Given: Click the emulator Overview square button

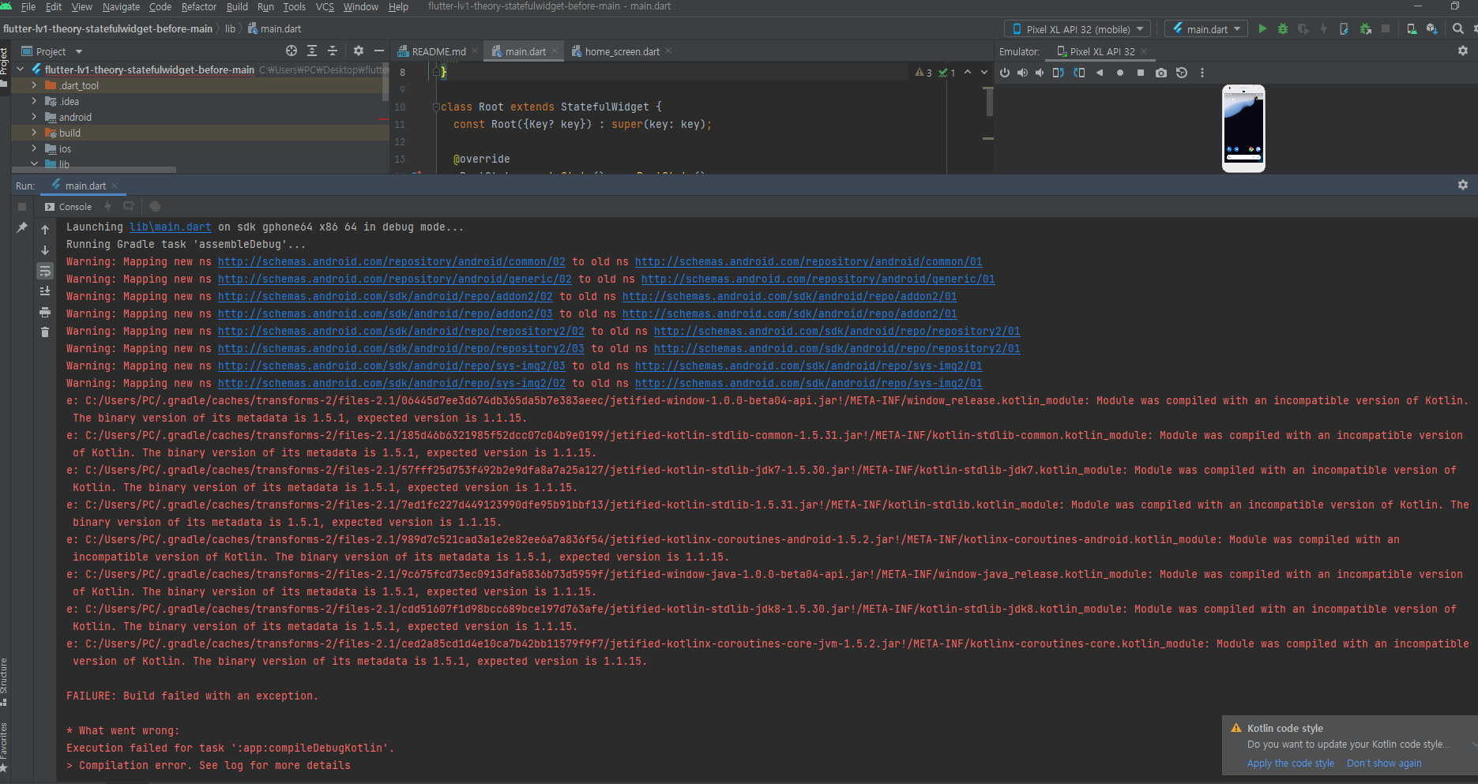Looking at the screenshot, I should pos(1140,73).
